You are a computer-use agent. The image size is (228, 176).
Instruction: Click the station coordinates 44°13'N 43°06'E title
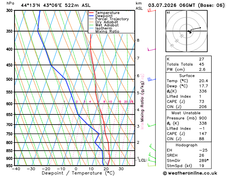pyautogui.click(x=56, y=5)
